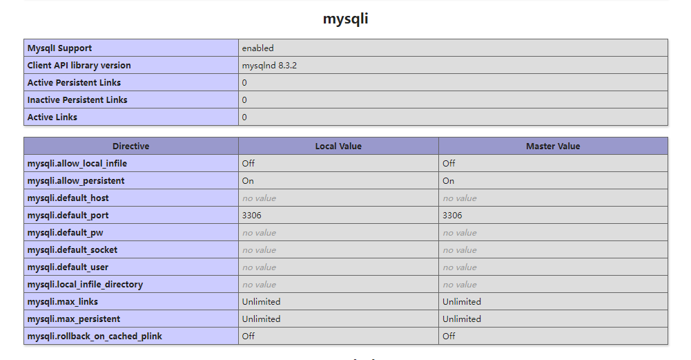Click master no value for default_pw

[x=460, y=232]
